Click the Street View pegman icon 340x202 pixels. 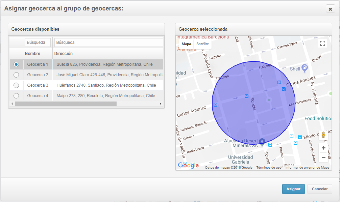[323, 136]
